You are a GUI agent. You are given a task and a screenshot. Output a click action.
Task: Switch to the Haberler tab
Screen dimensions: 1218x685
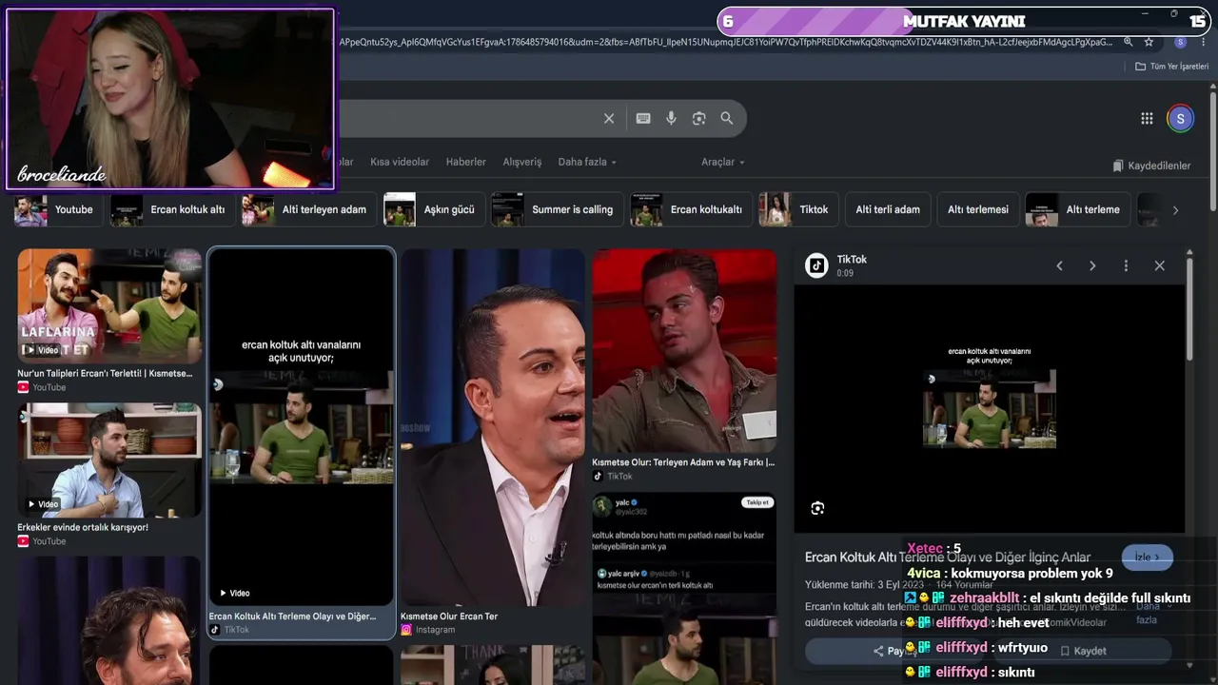(x=466, y=162)
